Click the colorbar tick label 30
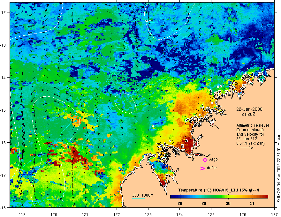Viewport: 281px width, 217px height. click(228, 204)
